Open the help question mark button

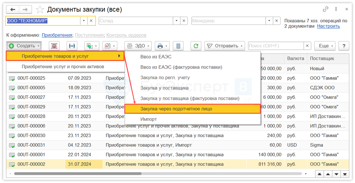344,46
